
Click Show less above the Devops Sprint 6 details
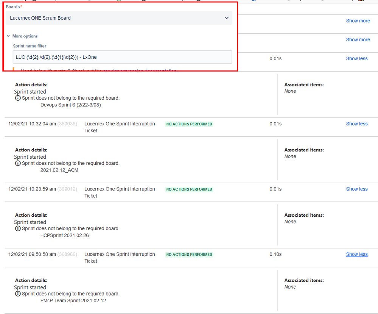[357, 58]
